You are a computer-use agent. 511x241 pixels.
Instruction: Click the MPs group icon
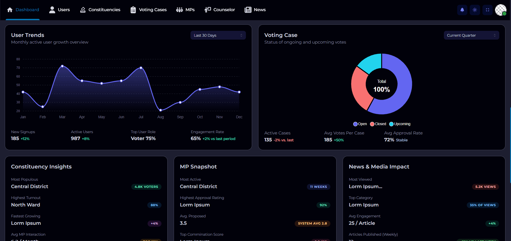coord(180,10)
